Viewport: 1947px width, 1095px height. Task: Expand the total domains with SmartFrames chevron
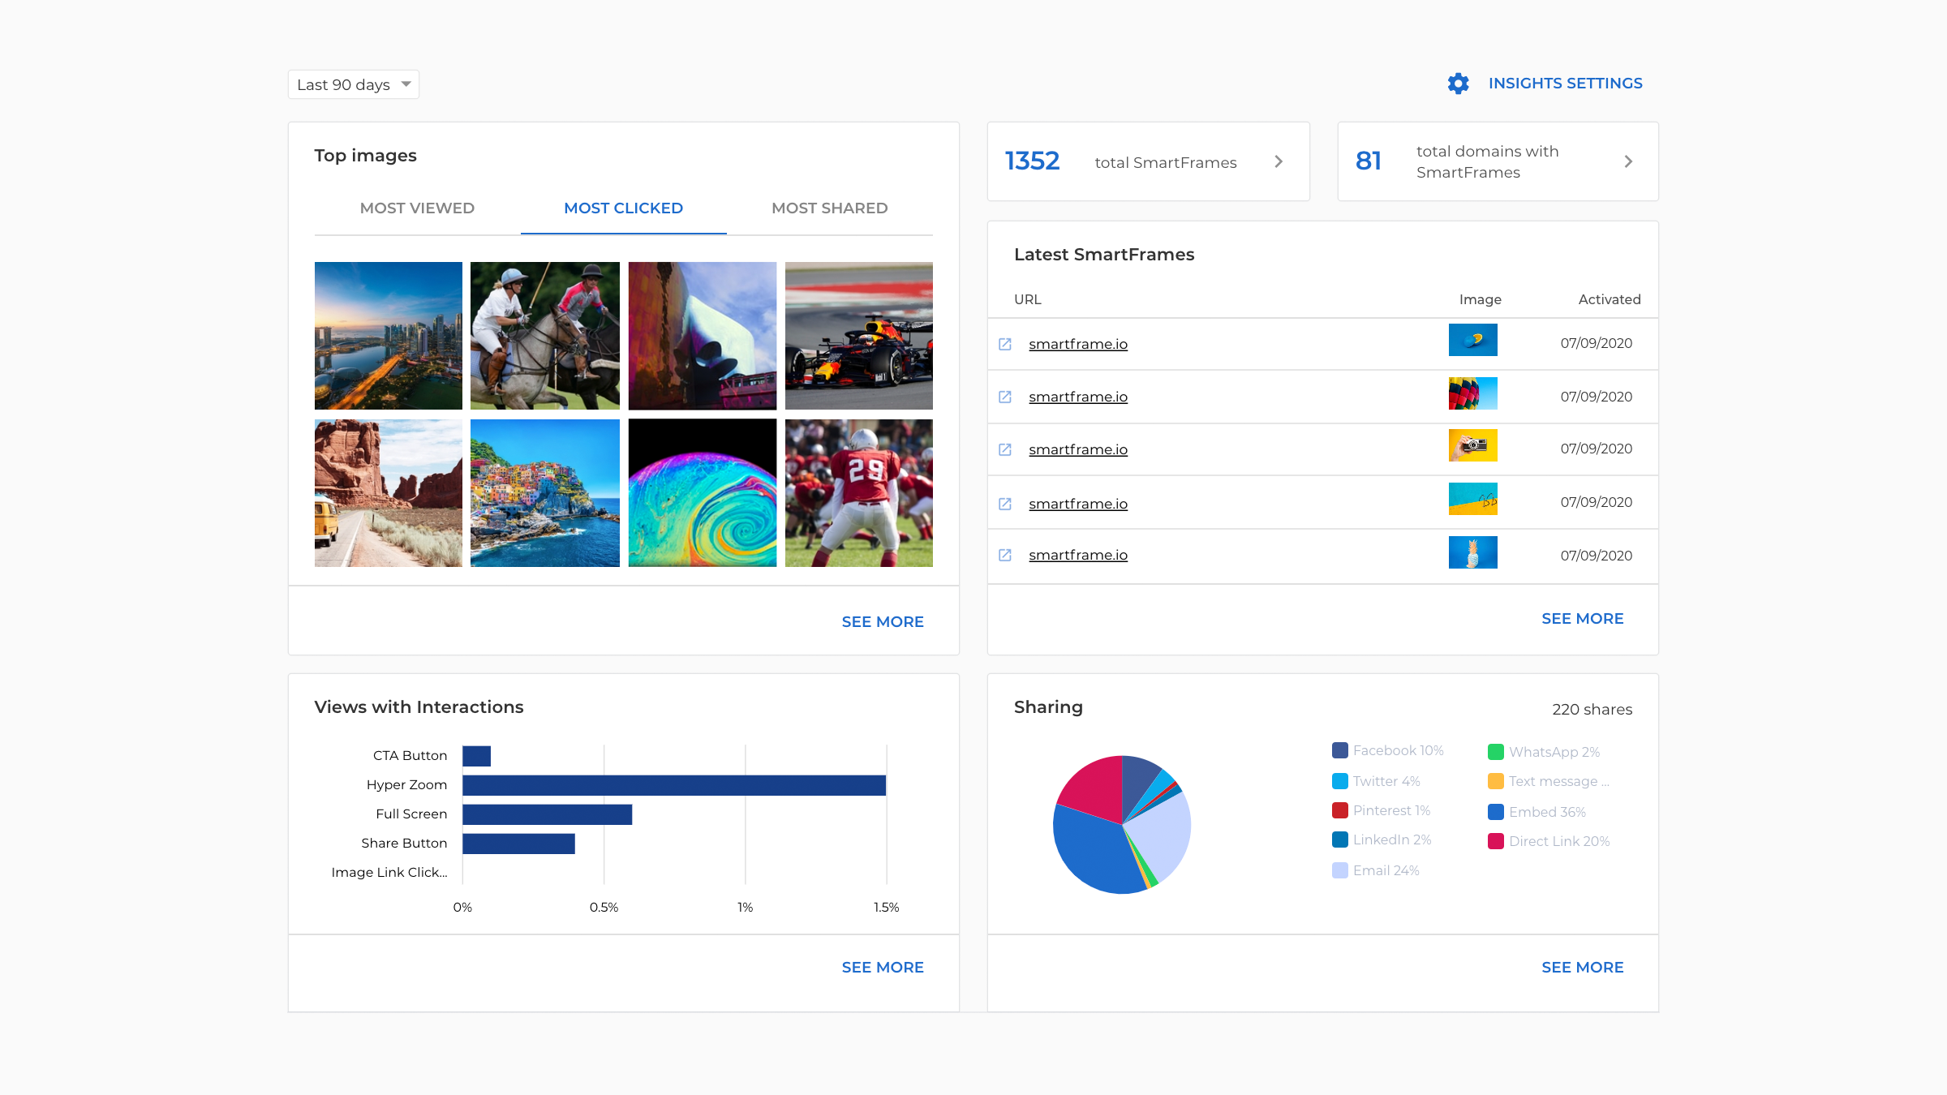pyautogui.click(x=1628, y=161)
